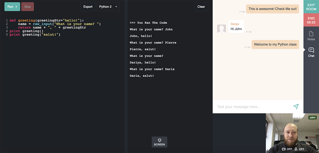Click code line 3 return statement
The height and width of the screenshot is (153, 319).
[52, 28]
